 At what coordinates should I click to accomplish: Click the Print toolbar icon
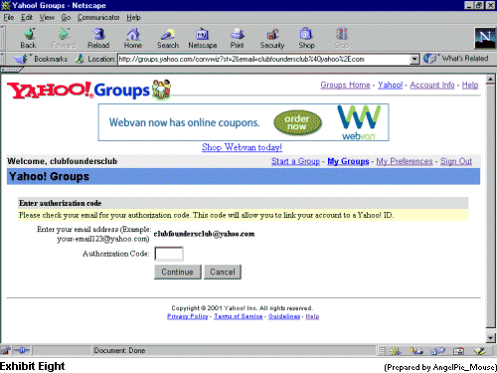click(x=237, y=38)
